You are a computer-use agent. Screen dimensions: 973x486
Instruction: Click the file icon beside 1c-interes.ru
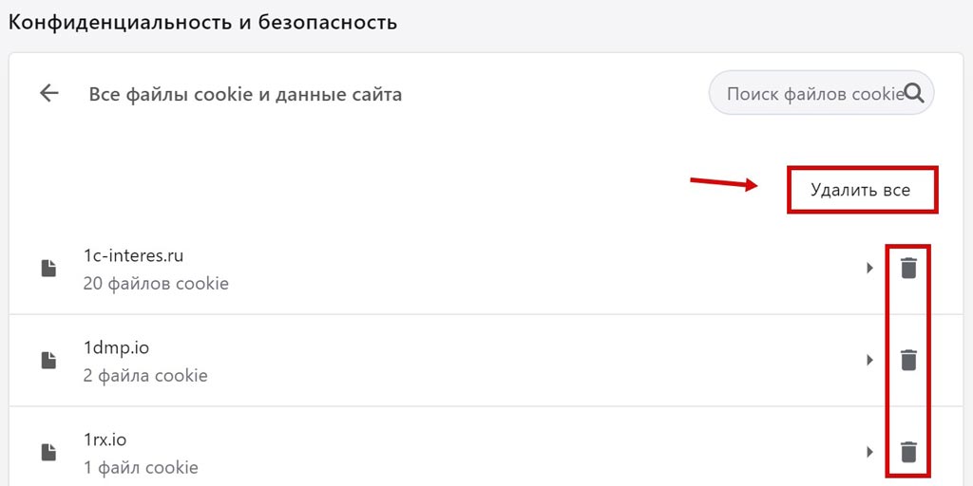[48, 269]
